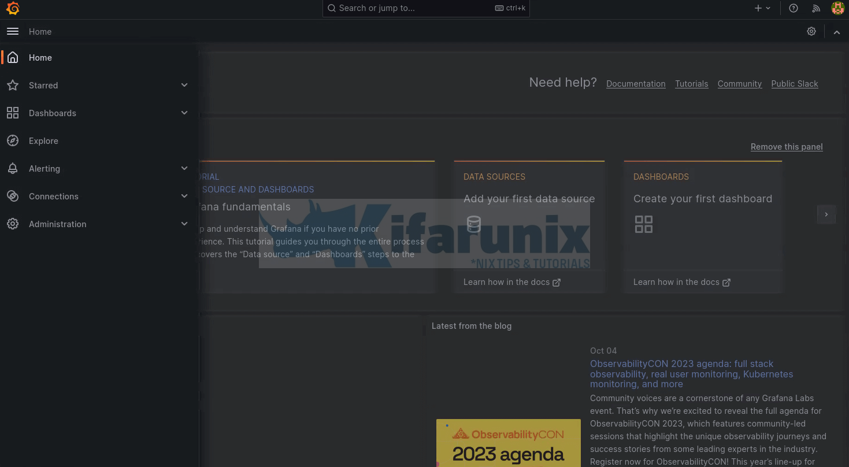Click Create your first dashboard card
This screenshot has width=849, height=467.
[703, 227]
